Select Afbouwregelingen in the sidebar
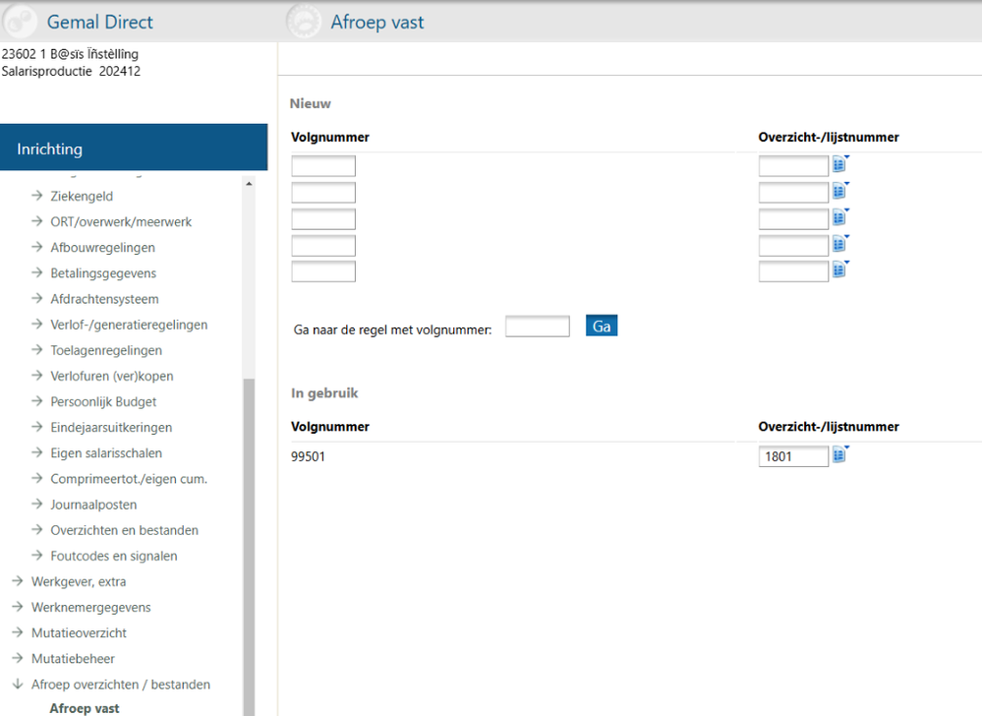 [x=102, y=248]
